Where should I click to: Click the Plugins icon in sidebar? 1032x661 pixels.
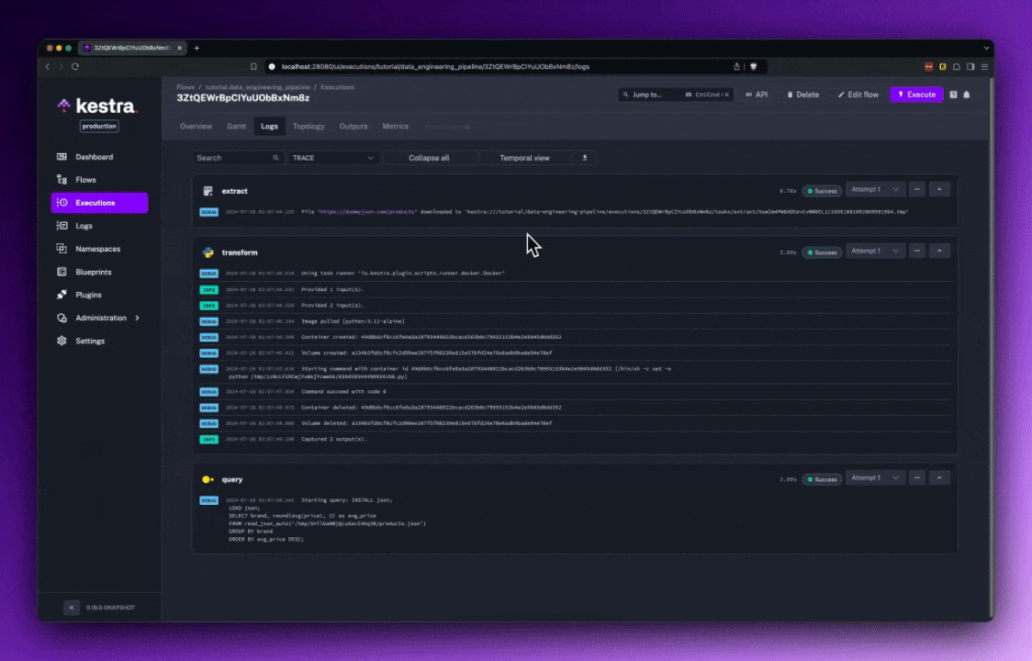(62, 295)
